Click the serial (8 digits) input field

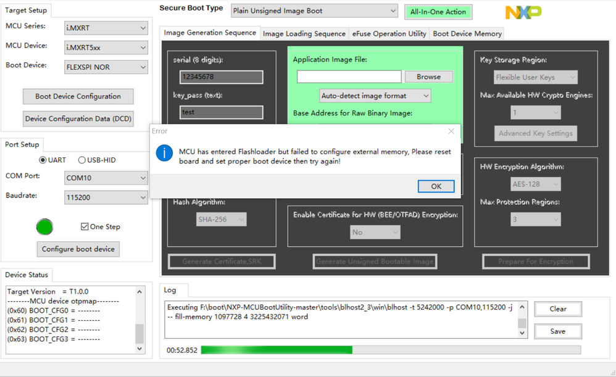click(222, 77)
